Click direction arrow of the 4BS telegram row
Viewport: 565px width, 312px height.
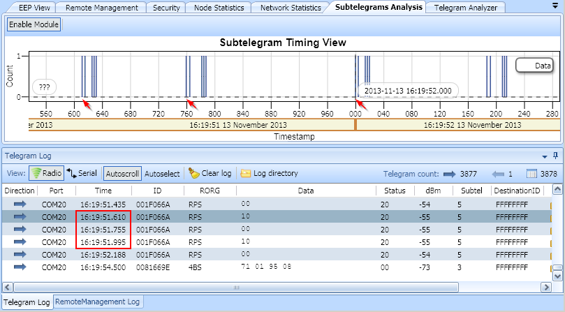(20, 267)
